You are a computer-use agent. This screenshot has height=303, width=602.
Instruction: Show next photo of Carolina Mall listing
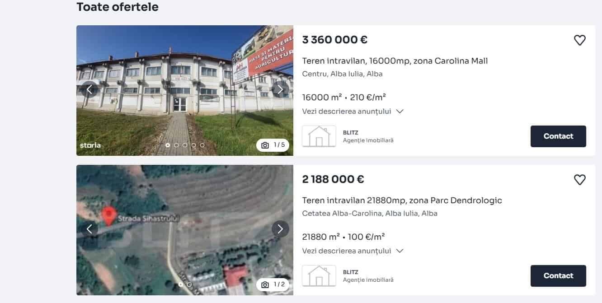tap(280, 89)
